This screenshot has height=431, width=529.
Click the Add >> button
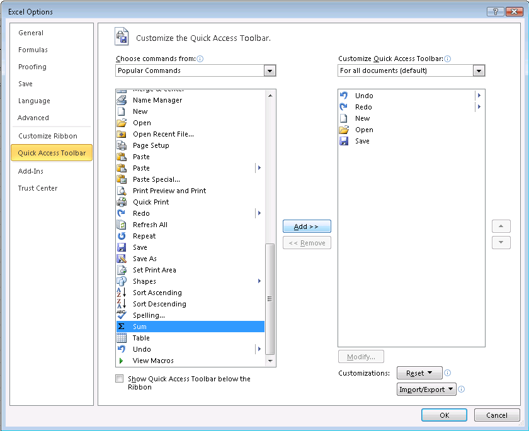pos(307,227)
